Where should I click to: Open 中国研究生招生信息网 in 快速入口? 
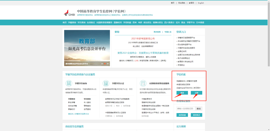[x=186, y=48]
